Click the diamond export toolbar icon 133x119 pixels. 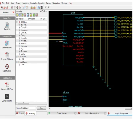tap(17, 7)
